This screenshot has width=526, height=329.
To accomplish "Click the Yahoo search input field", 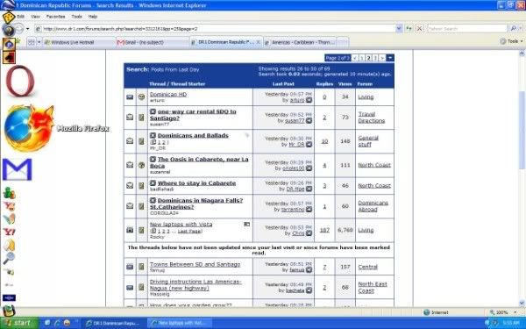I will 467,29.
